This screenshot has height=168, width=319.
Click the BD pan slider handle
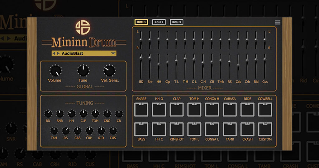click(x=141, y=40)
